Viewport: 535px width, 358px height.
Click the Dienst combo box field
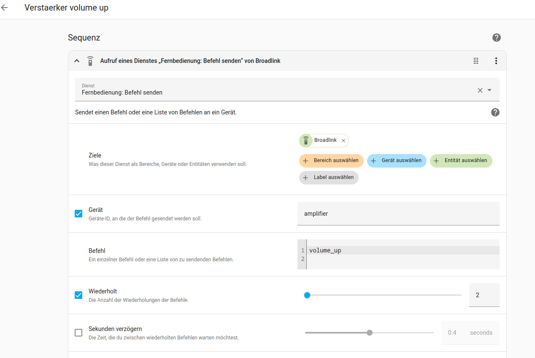(274, 89)
